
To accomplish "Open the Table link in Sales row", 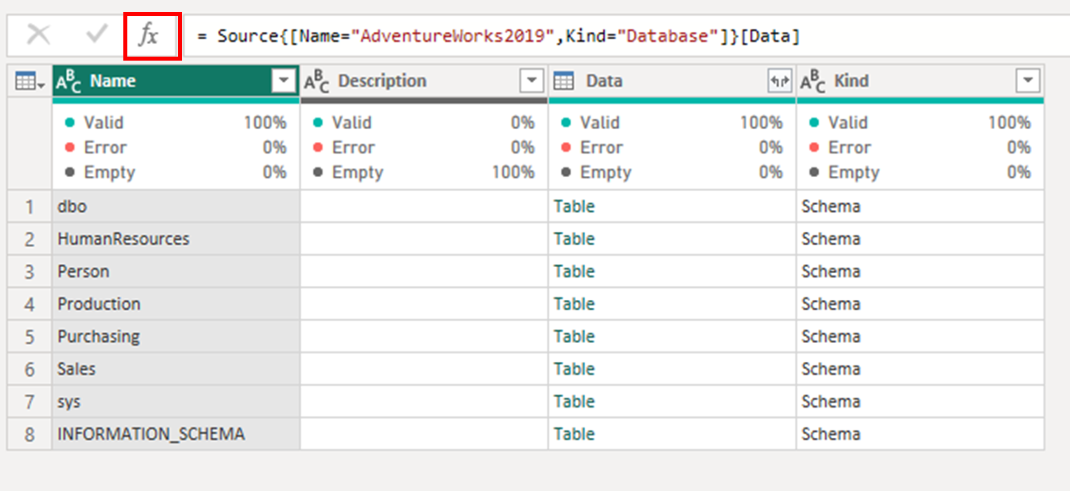I will [574, 368].
